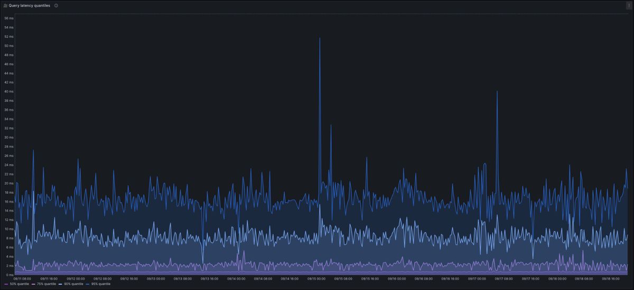Click the 95% quantile legend color line
The image size is (634, 290).
[88, 284]
